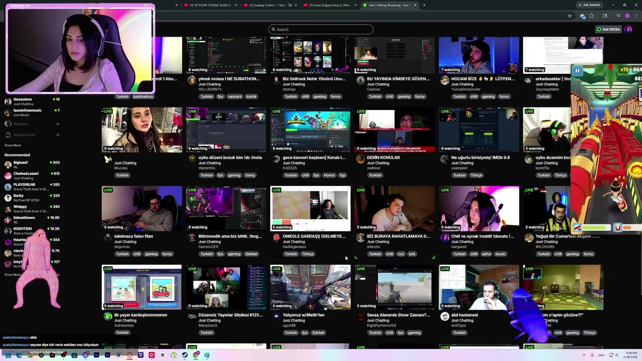Viewport: 642px width, 361px height.
Task: Click Bigloaaf's avatar in the Recommended list
Action: [x=8, y=164]
